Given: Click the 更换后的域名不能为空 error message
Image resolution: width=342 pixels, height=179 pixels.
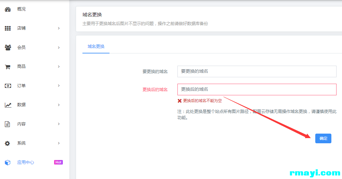Looking at the screenshot, I should [x=203, y=101].
